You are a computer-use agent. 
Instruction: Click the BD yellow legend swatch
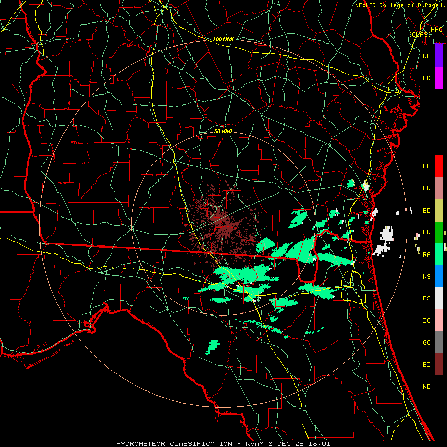[x=439, y=211]
